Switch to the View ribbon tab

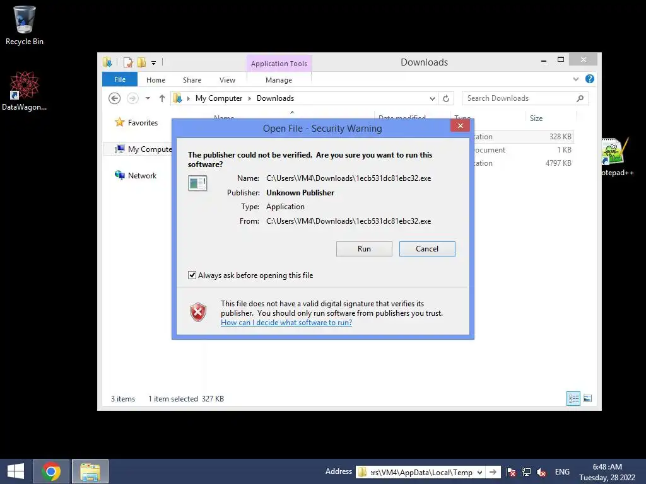[227, 80]
